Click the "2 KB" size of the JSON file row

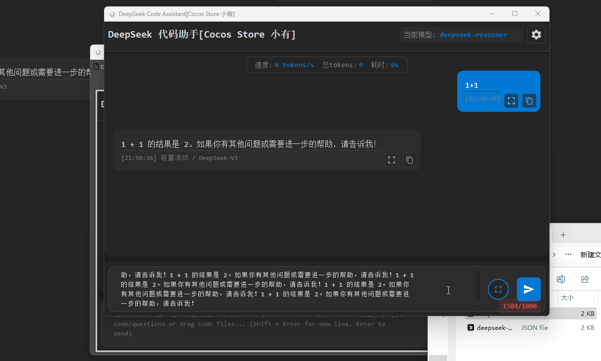[587, 328]
